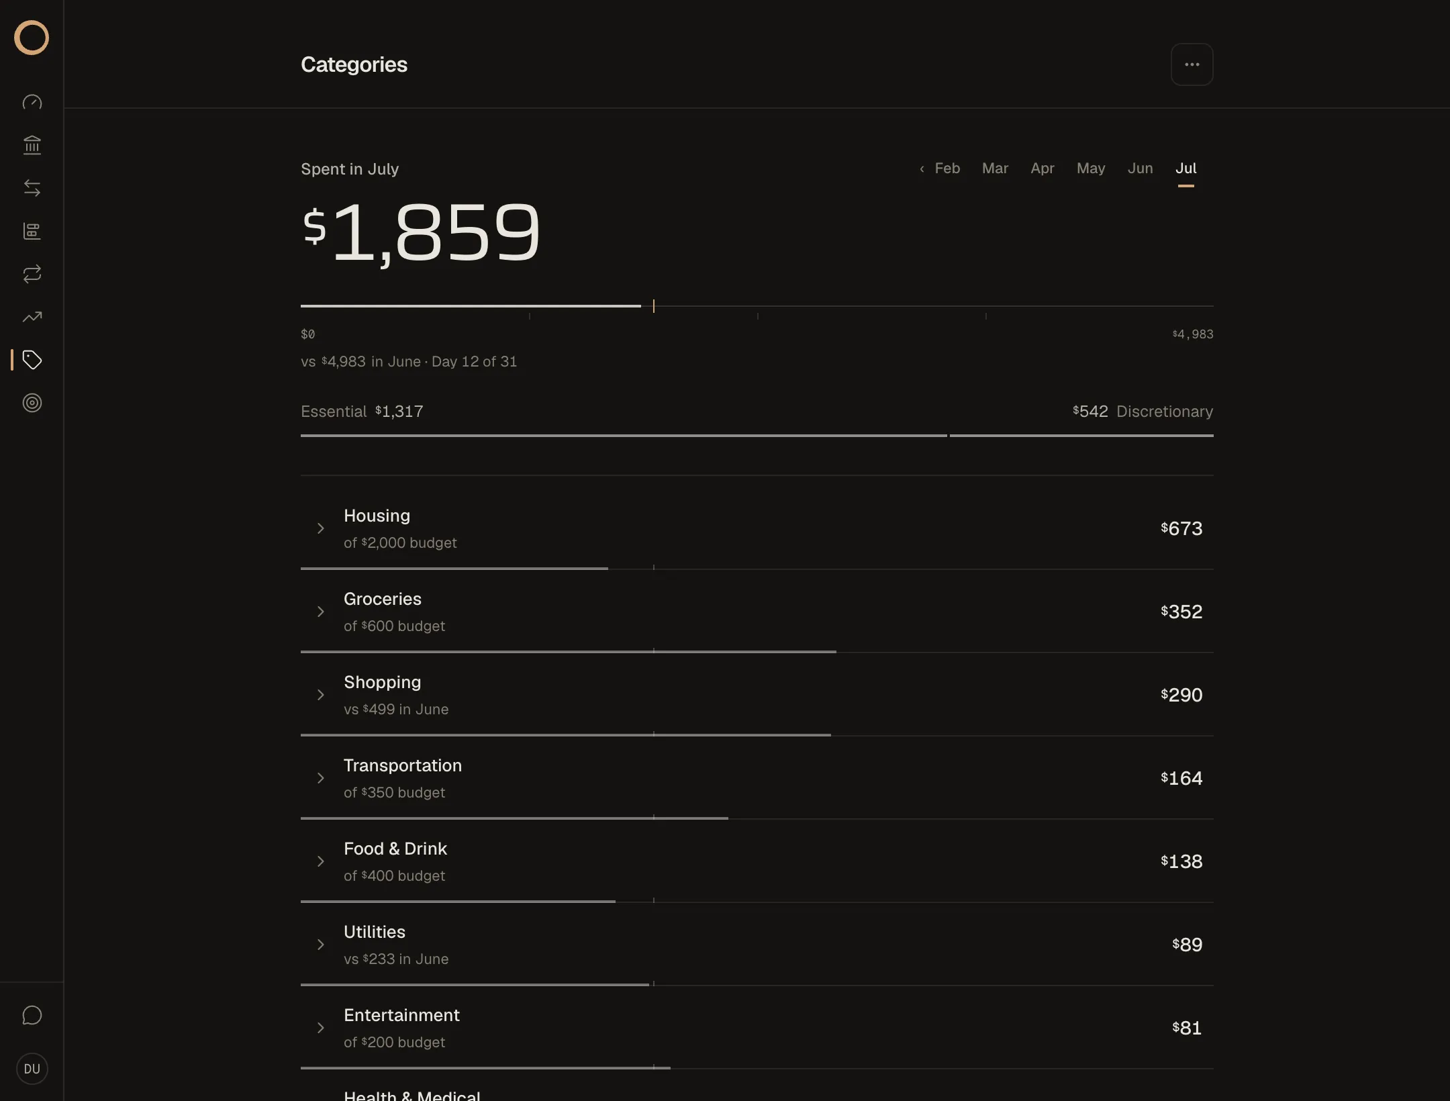Open the trending chart icon in sidebar

32,317
